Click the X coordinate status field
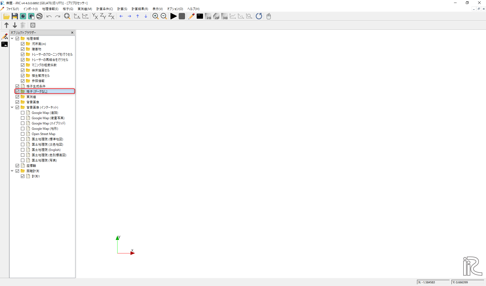The width and height of the screenshot is (486, 286). [433, 282]
